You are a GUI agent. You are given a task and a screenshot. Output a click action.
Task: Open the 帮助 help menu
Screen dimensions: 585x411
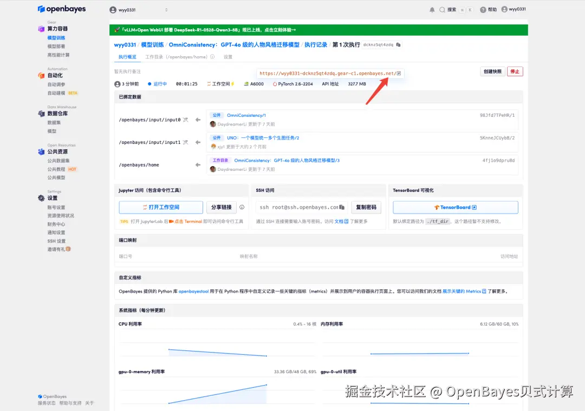pyautogui.click(x=489, y=10)
